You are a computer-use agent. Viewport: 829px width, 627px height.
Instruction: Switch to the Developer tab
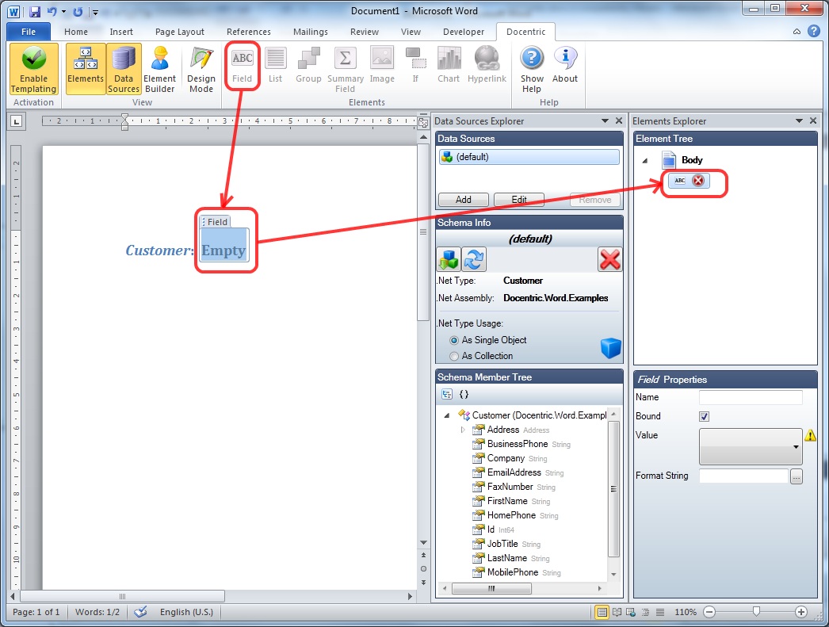pyautogui.click(x=464, y=32)
